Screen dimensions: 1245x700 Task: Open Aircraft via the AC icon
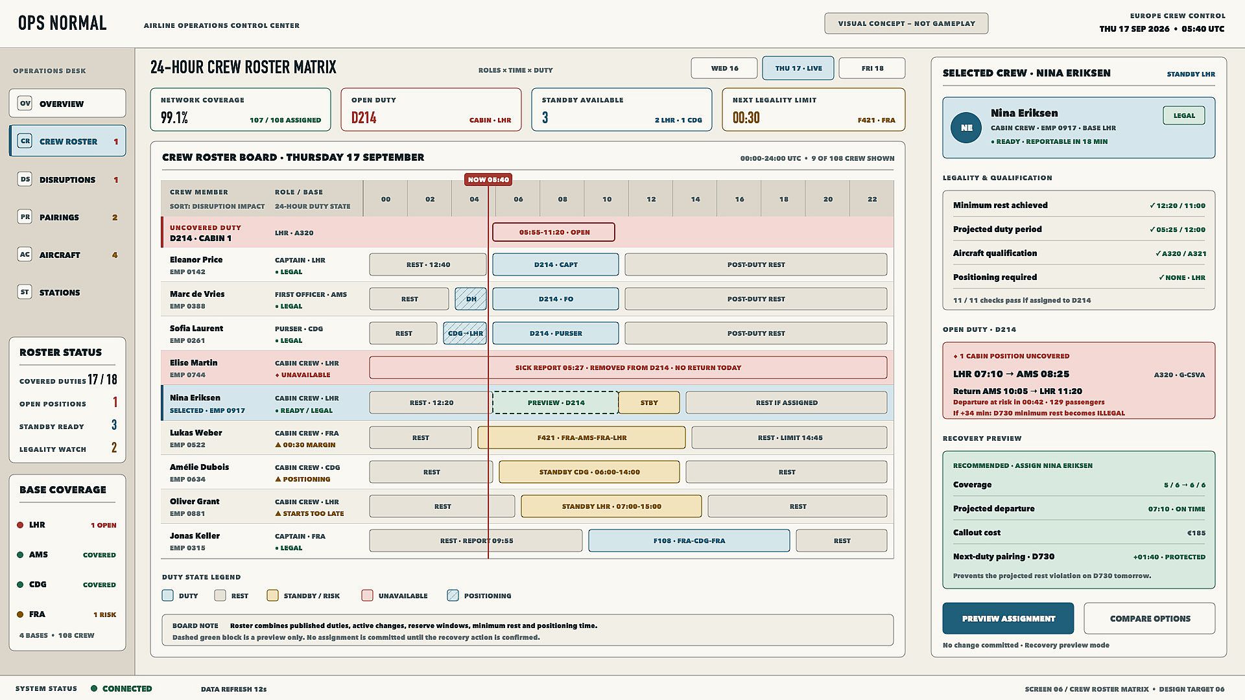tap(25, 254)
